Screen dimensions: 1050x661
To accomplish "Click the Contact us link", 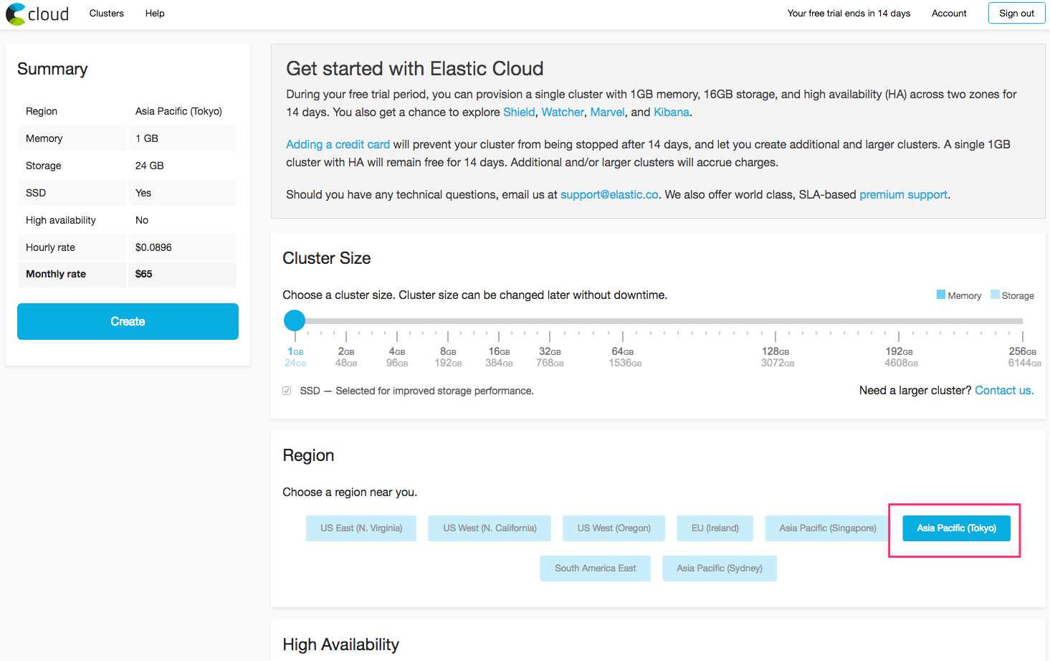I will [x=1004, y=391].
